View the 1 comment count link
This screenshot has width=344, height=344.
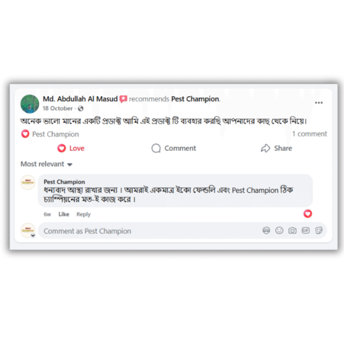(310, 134)
